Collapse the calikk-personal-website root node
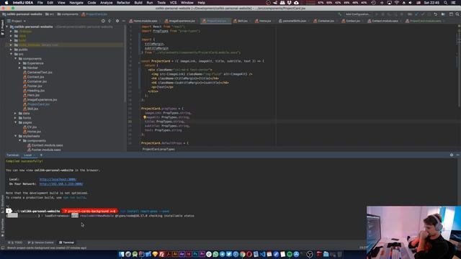The image size is (461, 259). click(x=6, y=27)
